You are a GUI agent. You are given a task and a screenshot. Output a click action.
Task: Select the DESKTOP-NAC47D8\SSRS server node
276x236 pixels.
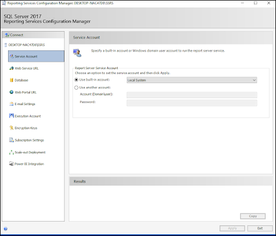click(x=26, y=45)
